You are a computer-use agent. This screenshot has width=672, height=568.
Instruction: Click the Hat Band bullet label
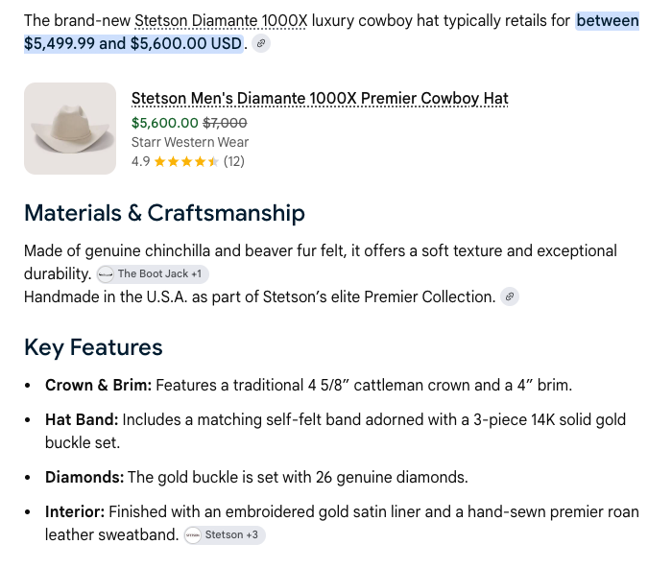(x=82, y=419)
